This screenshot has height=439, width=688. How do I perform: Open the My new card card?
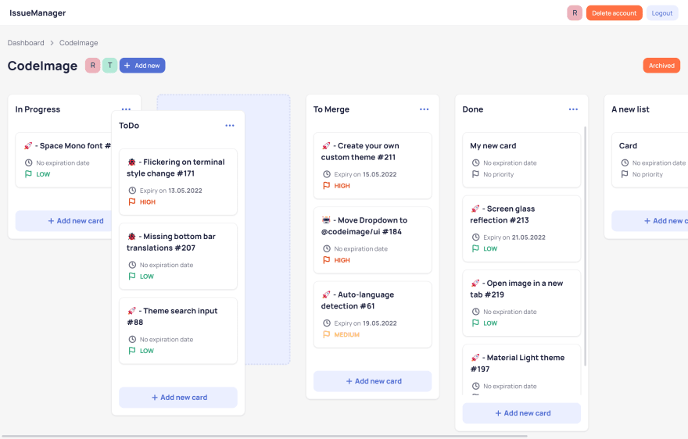point(521,159)
